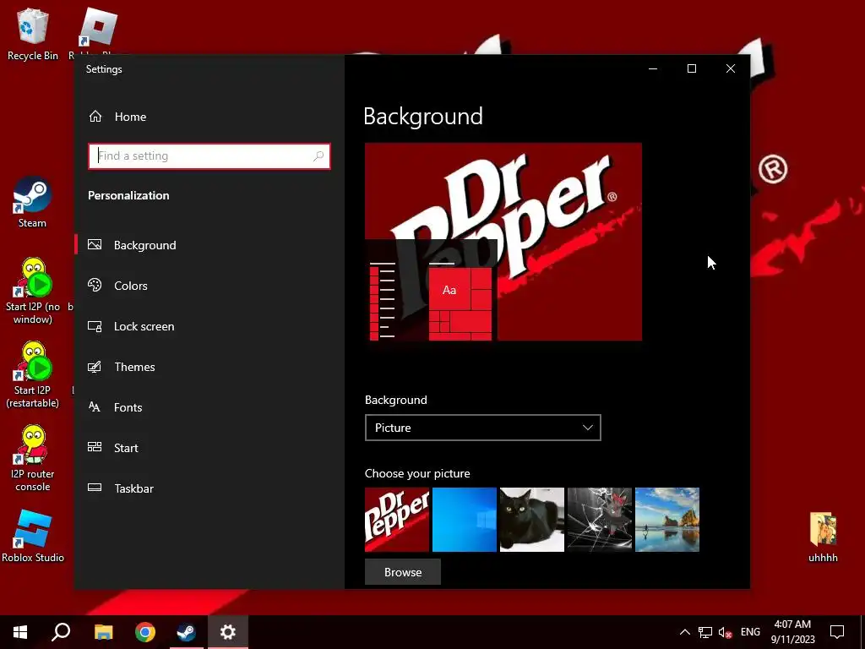Open Themes settings page
The width and height of the screenshot is (865, 649).
click(209, 367)
